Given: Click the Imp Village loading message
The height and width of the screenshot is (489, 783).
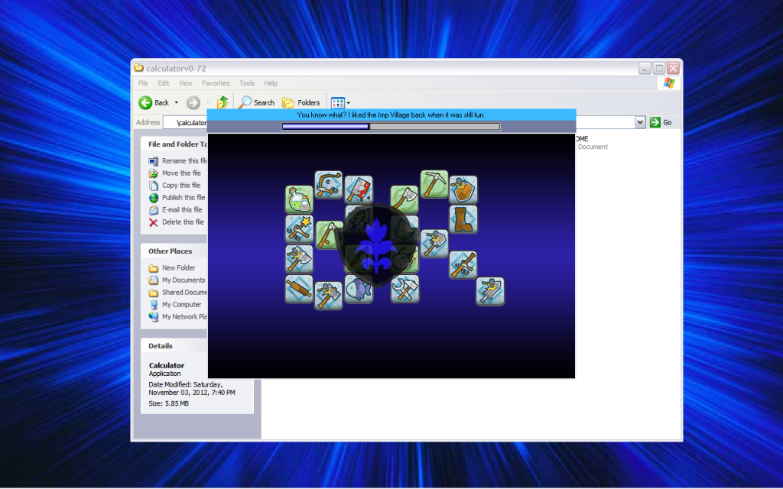Looking at the screenshot, I should pos(391,115).
